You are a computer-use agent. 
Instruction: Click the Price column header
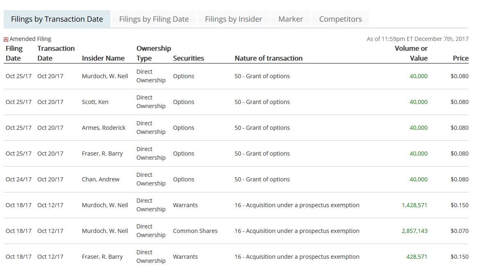click(x=460, y=58)
